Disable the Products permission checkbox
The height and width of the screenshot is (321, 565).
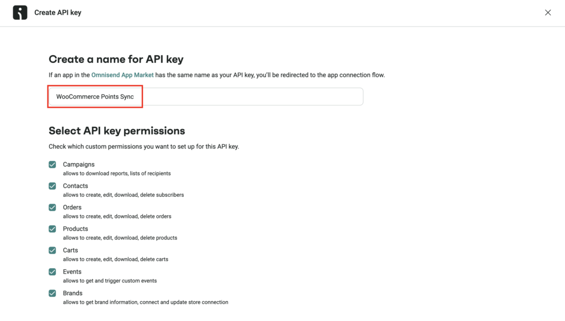(x=52, y=229)
